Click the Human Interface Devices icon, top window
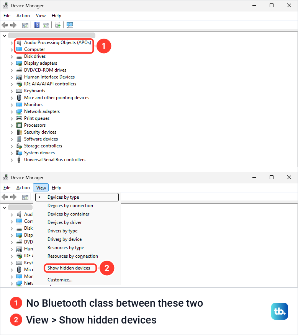The image size is (298, 335). pyautogui.click(x=19, y=77)
